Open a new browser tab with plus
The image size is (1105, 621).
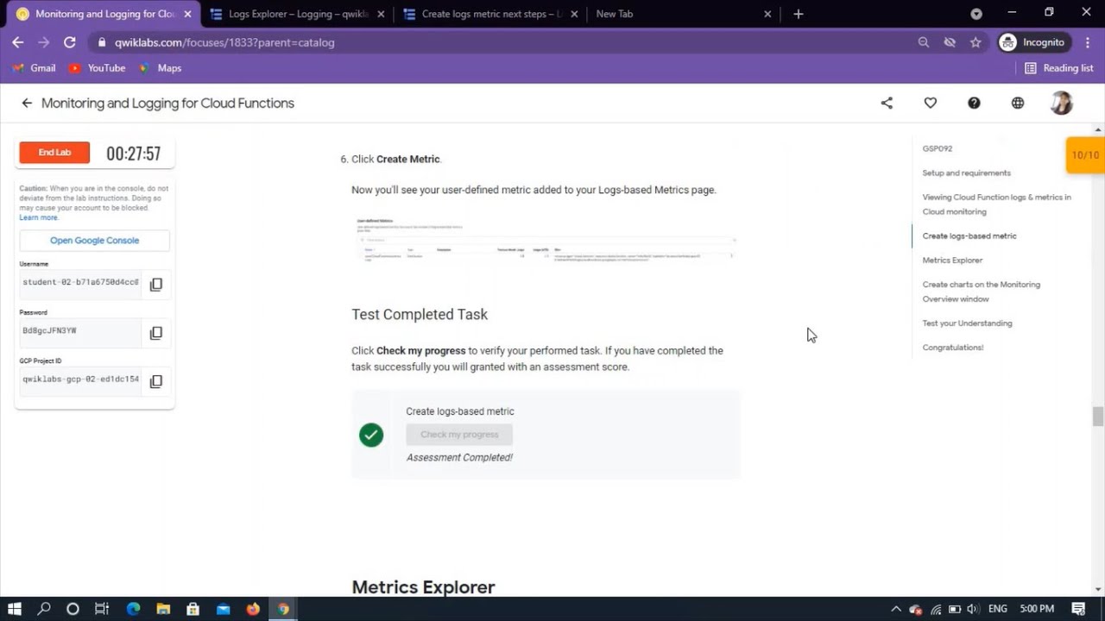click(799, 14)
